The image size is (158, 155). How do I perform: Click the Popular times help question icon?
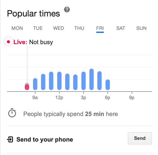click(67, 10)
